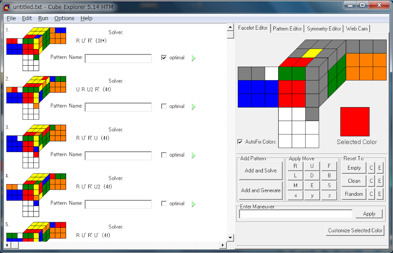Screen dimensions: 393x253
Task: Click scroll left arrow of horizontal scrollbar
Action: (x=7, y=245)
